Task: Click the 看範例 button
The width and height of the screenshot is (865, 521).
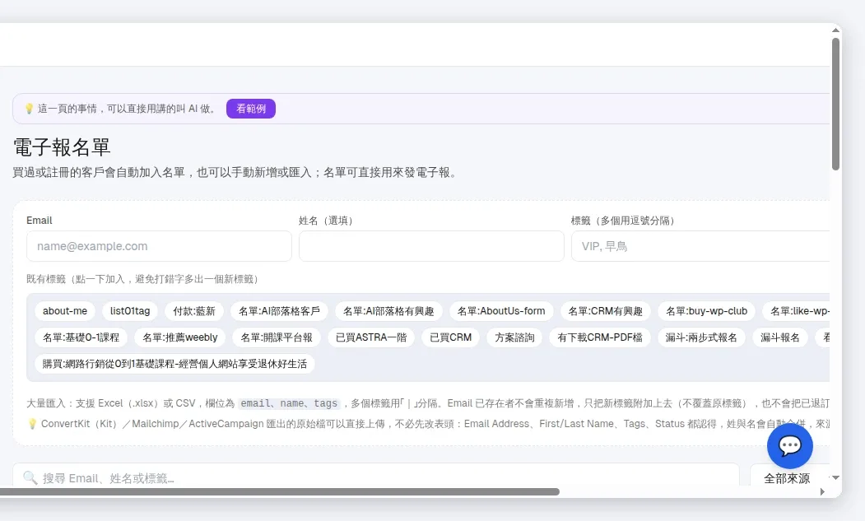Action: click(251, 109)
